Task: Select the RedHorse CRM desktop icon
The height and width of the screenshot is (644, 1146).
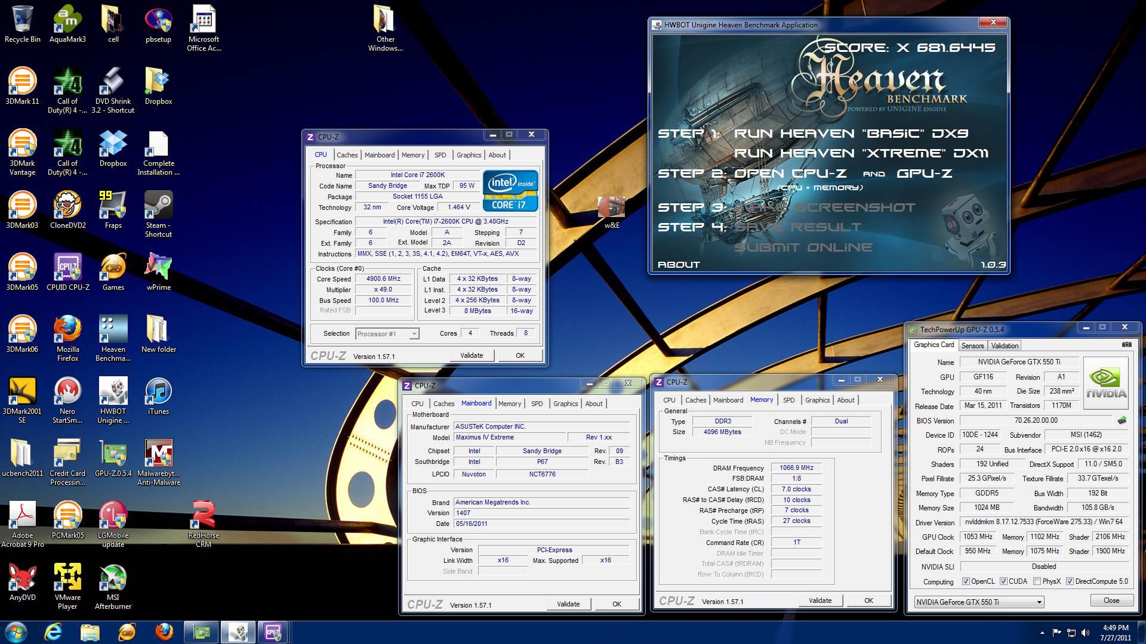Action: click(x=204, y=525)
